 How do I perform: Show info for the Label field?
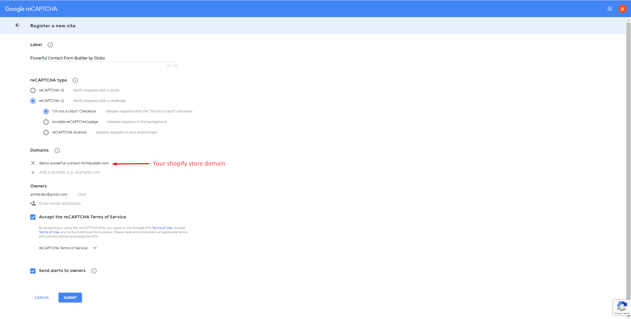[x=50, y=45]
